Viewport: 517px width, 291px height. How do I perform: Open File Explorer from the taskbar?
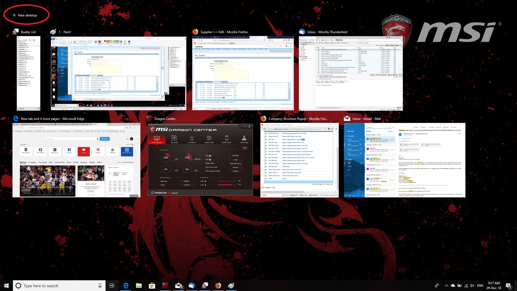pos(139,286)
